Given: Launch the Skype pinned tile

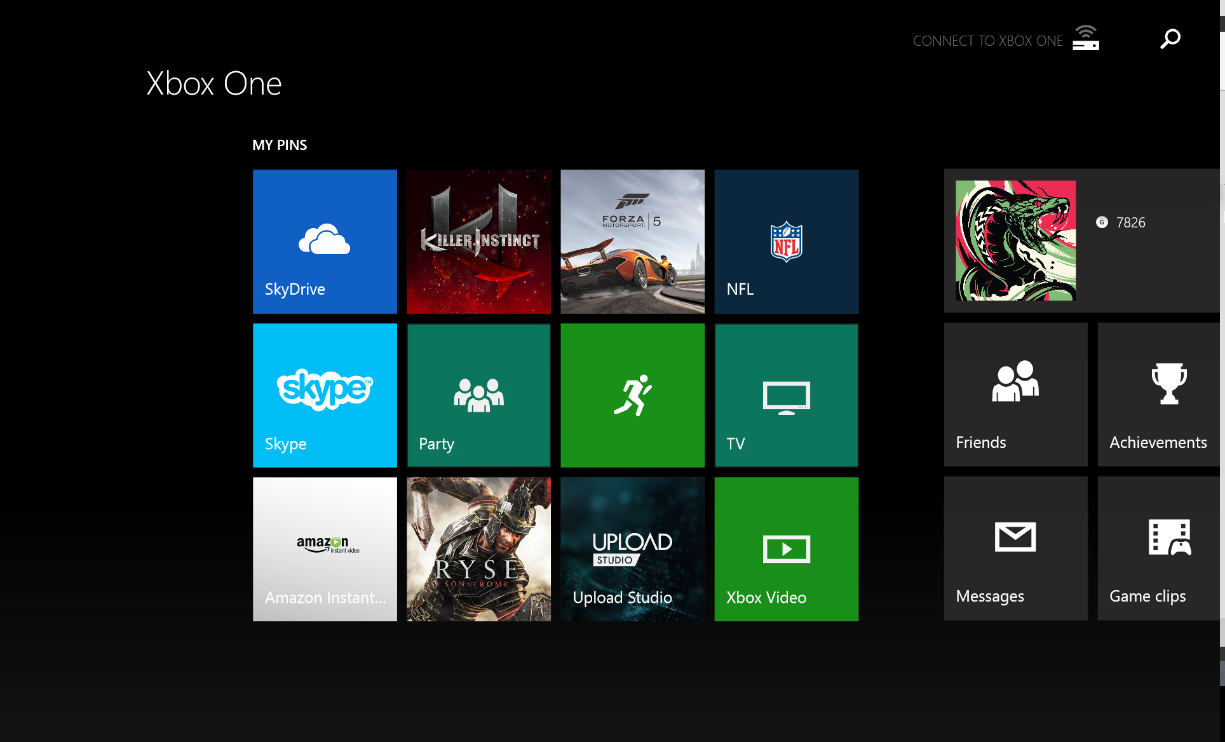Looking at the screenshot, I should click(325, 395).
